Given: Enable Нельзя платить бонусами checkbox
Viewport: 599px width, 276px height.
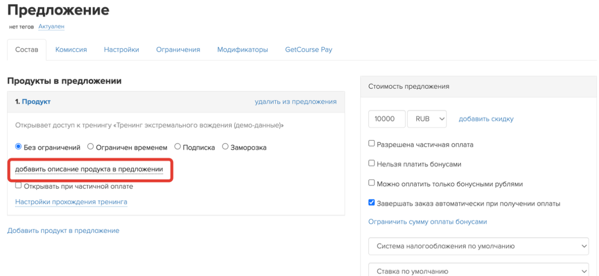Looking at the screenshot, I should [371, 163].
